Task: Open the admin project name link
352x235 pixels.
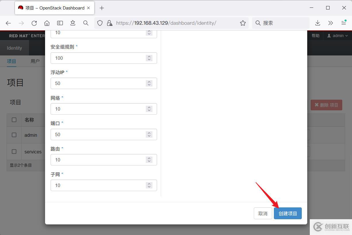Action: 31,135
